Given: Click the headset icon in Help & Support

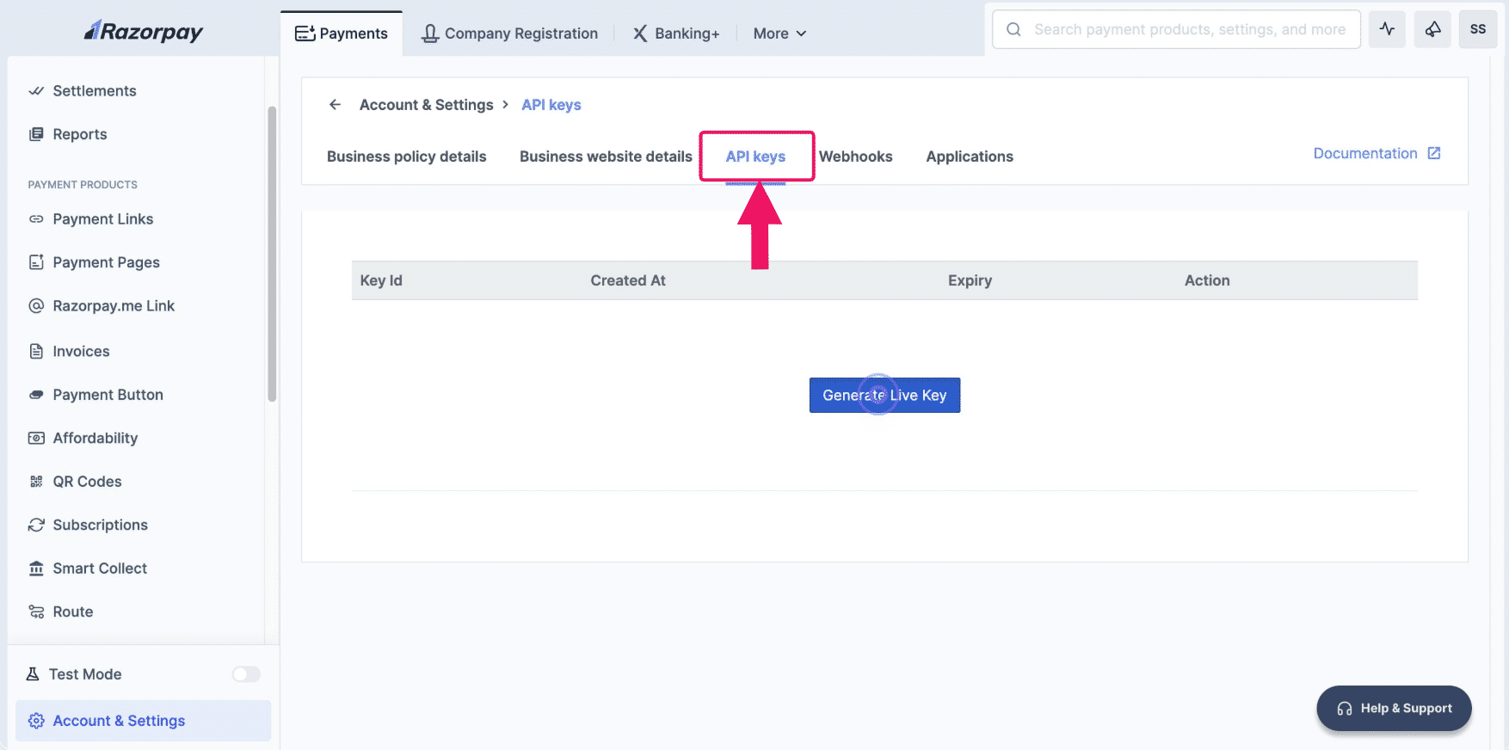Looking at the screenshot, I should [x=1345, y=709].
